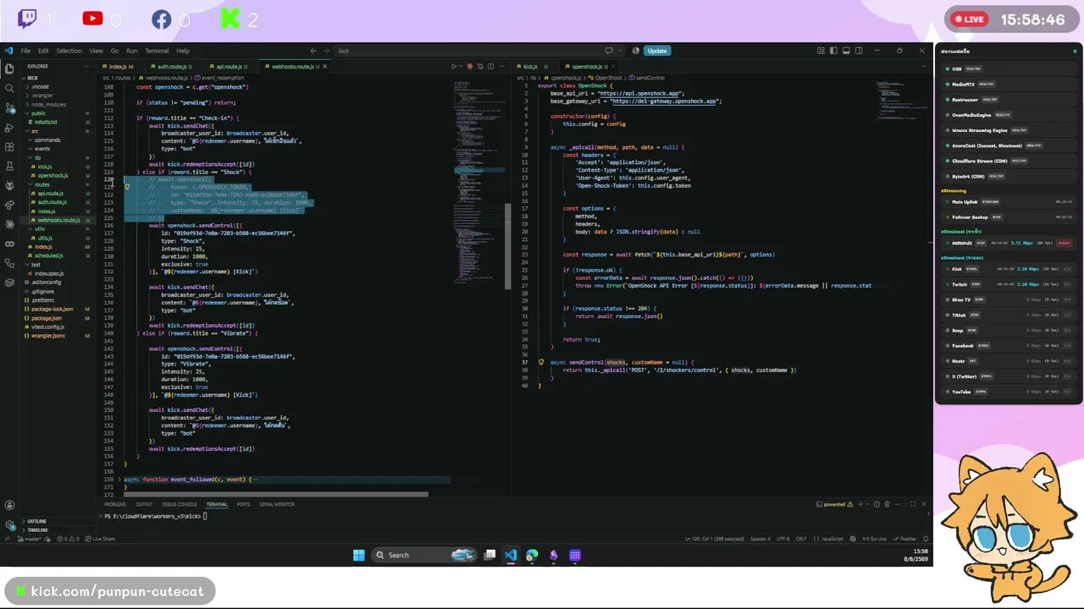Open the Terminal menu
This screenshot has height=609, width=1084.
coord(157,51)
